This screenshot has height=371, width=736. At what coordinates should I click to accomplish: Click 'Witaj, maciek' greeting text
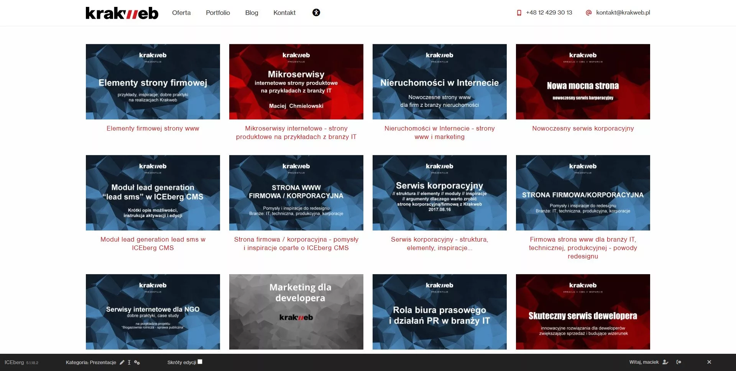[x=644, y=362]
